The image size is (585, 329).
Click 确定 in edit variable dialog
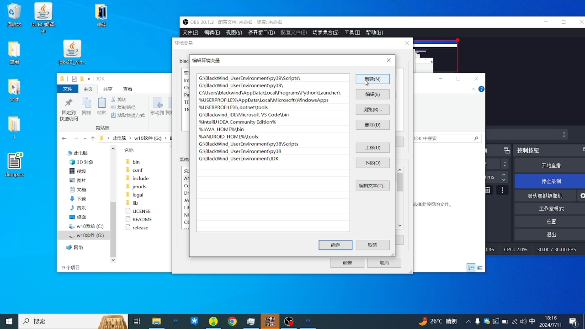tap(335, 245)
